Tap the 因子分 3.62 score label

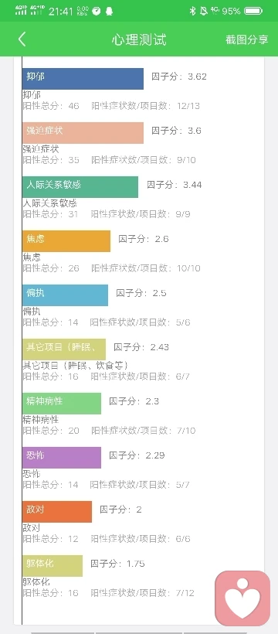pos(179,77)
